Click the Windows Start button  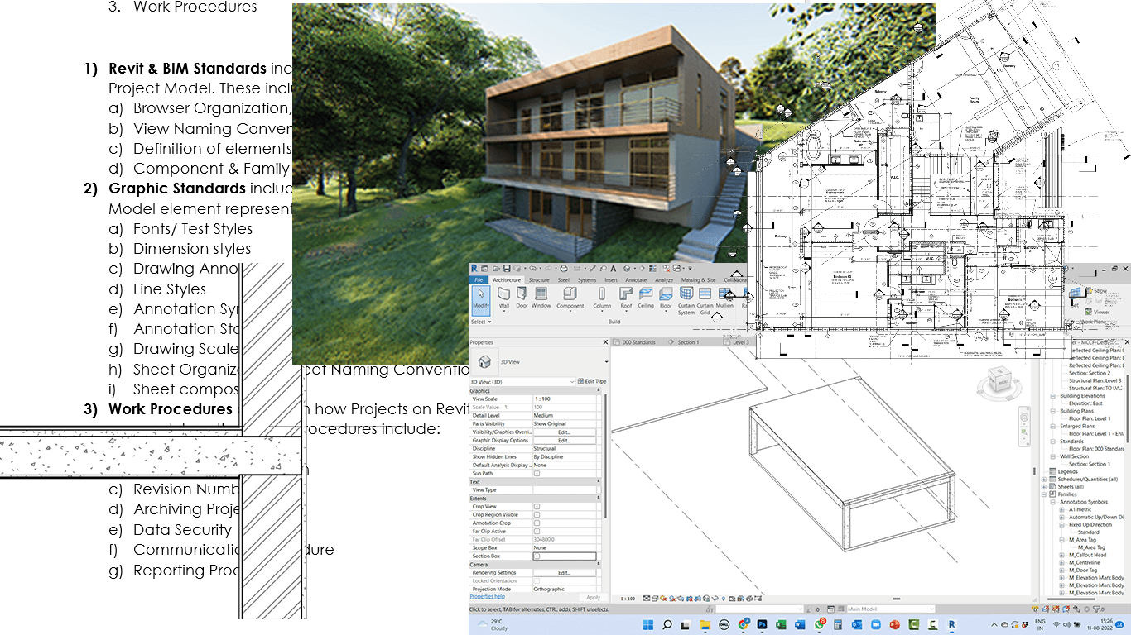click(647, 624)
